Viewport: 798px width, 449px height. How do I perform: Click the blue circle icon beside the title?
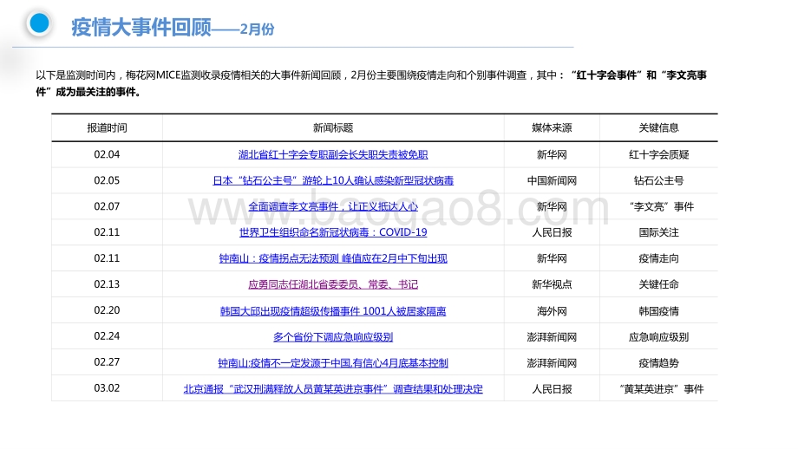click(x=39, y=23)
